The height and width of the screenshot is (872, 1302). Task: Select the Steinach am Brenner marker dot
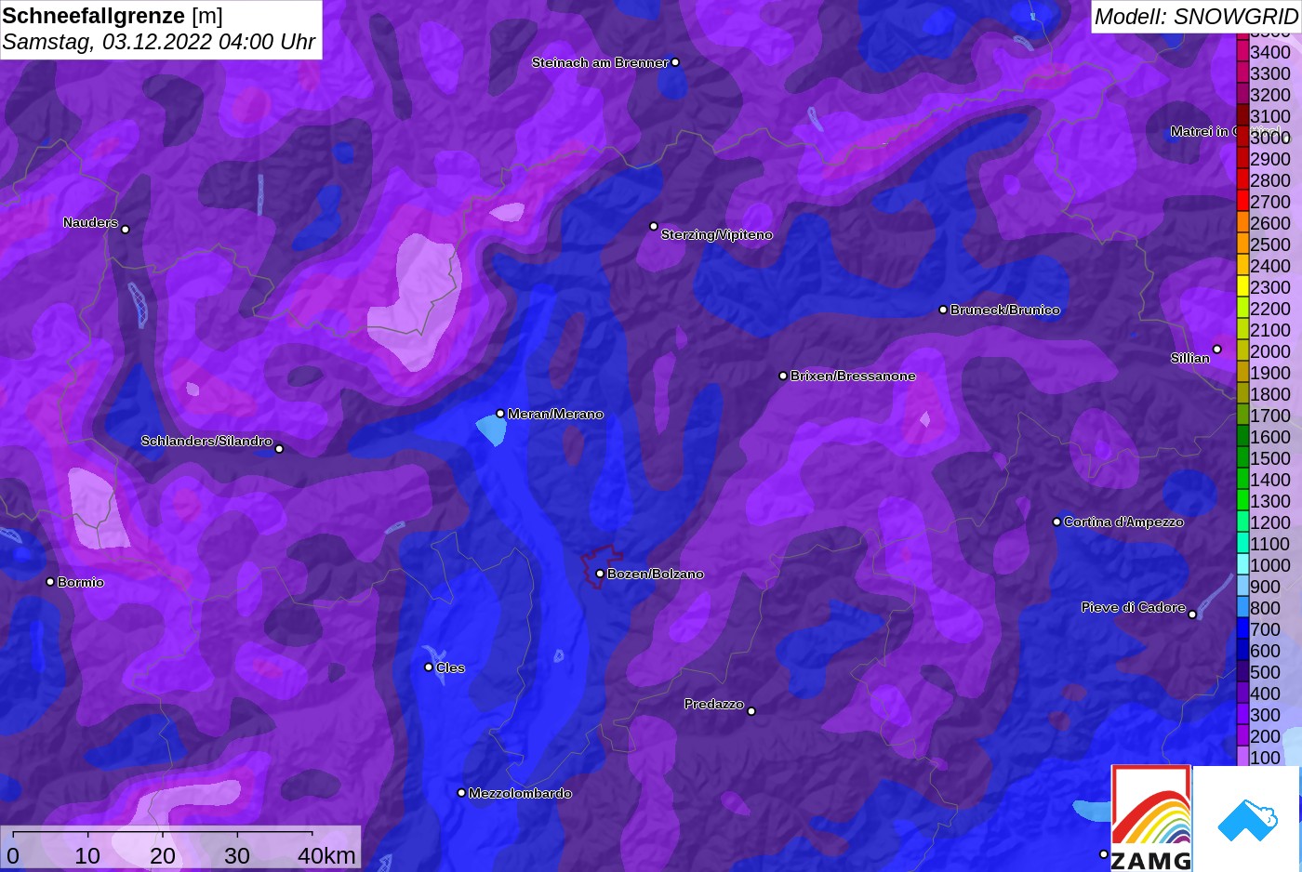[675, 62]
